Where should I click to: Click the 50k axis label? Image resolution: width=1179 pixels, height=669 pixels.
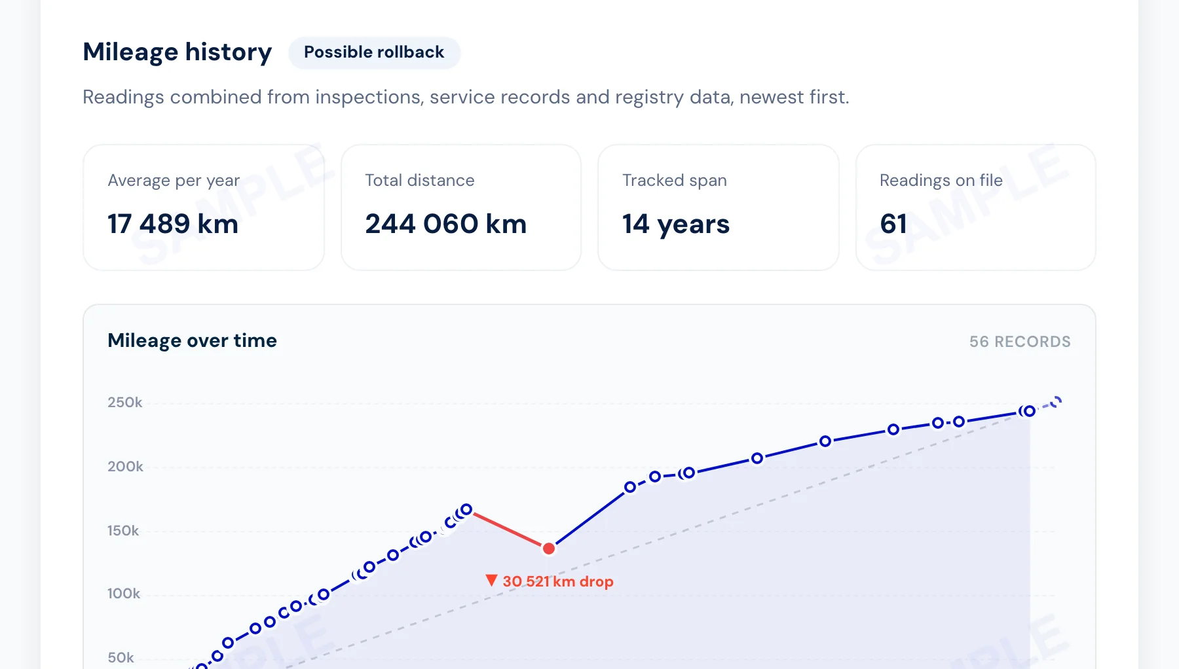[121, 658]
